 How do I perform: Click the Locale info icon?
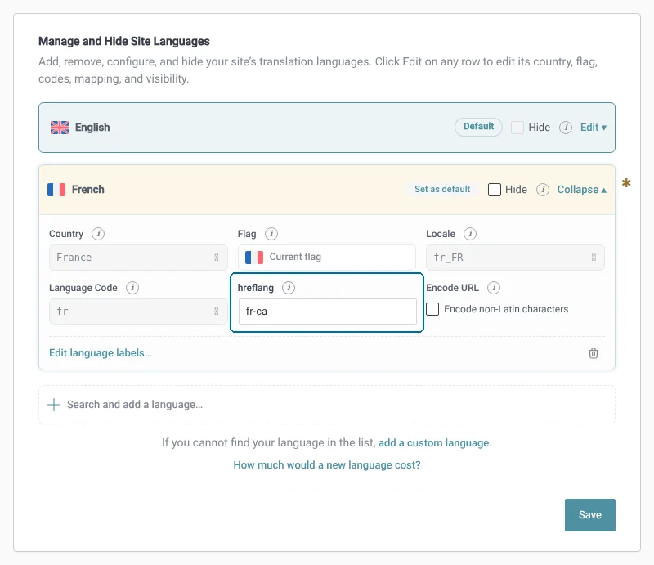[470, 234]
